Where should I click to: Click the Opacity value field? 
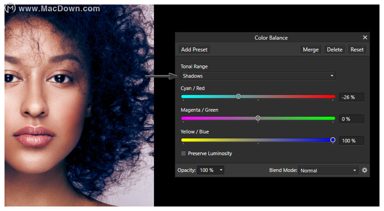coord(207,170)
